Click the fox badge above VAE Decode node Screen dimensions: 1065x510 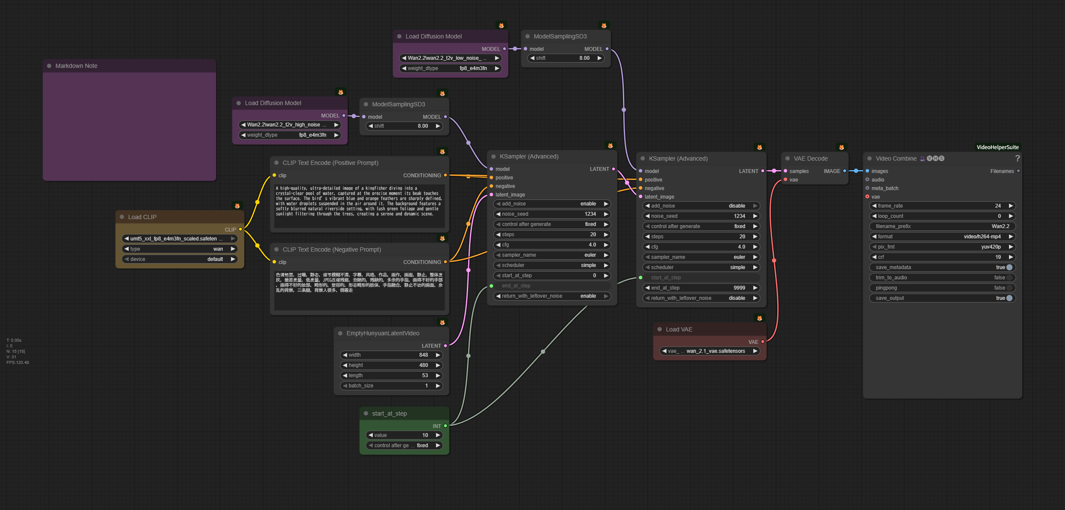tap(841, 147)
